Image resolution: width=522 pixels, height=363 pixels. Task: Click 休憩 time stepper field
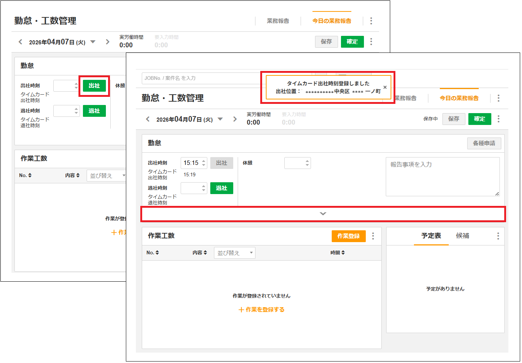pos(298,163)
